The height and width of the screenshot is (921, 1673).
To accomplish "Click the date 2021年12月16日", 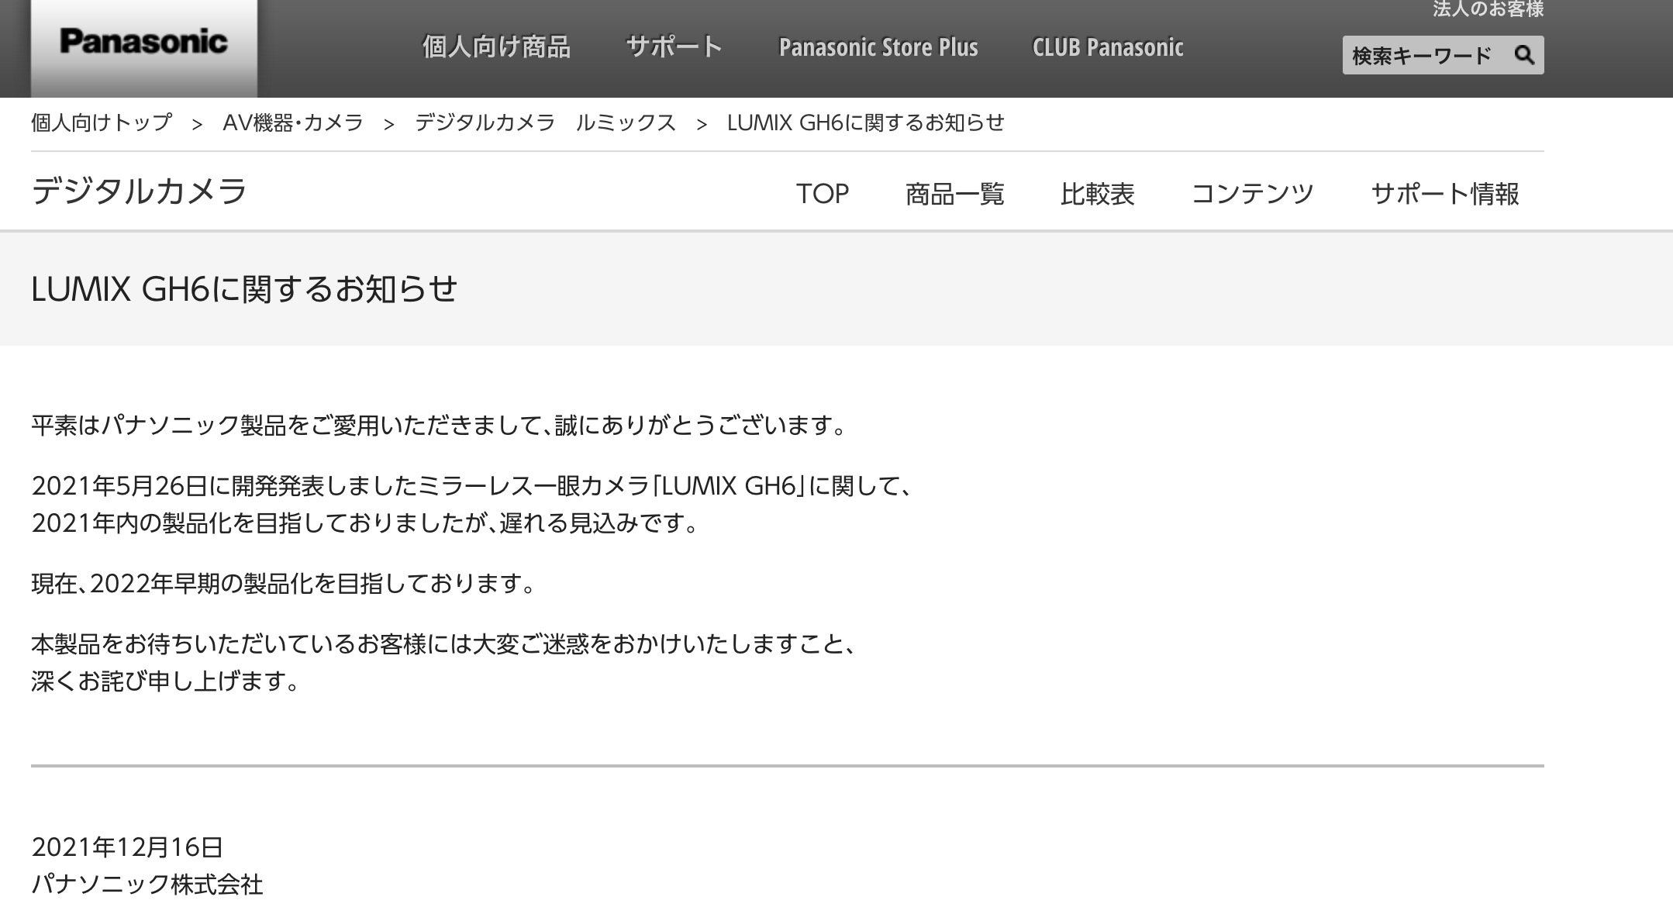I will [127, 847].
